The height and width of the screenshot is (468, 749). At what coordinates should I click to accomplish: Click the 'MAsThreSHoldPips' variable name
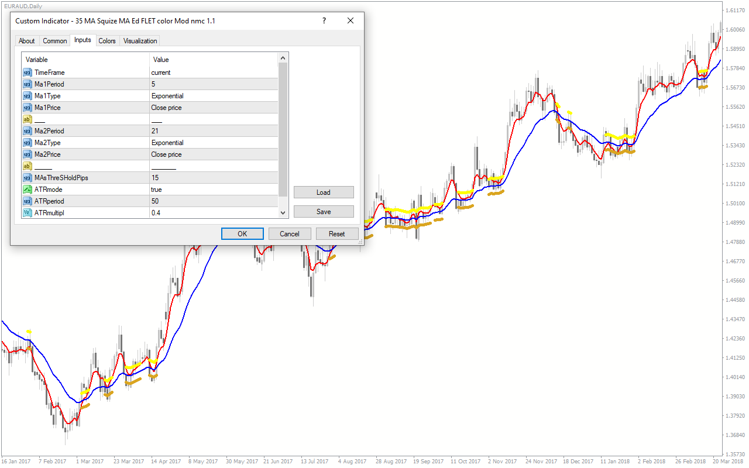tap(61, 178)
